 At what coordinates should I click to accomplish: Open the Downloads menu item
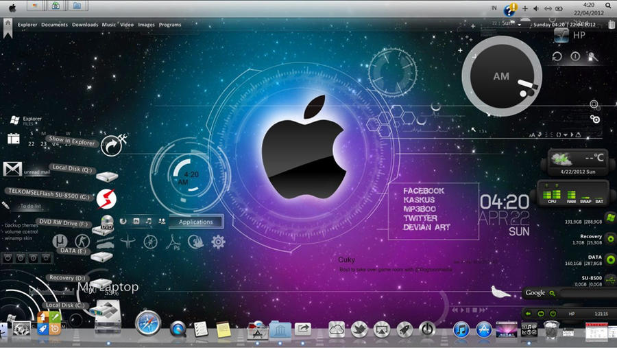tap(85, 25)
